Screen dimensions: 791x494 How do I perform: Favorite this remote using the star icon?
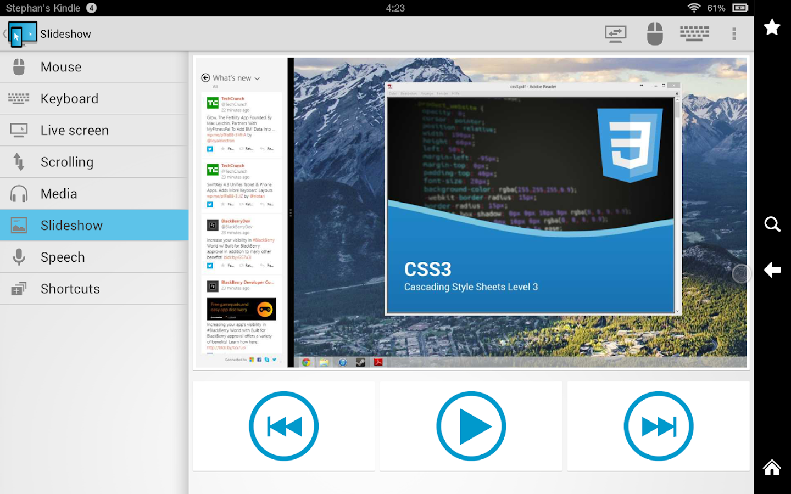772,27
